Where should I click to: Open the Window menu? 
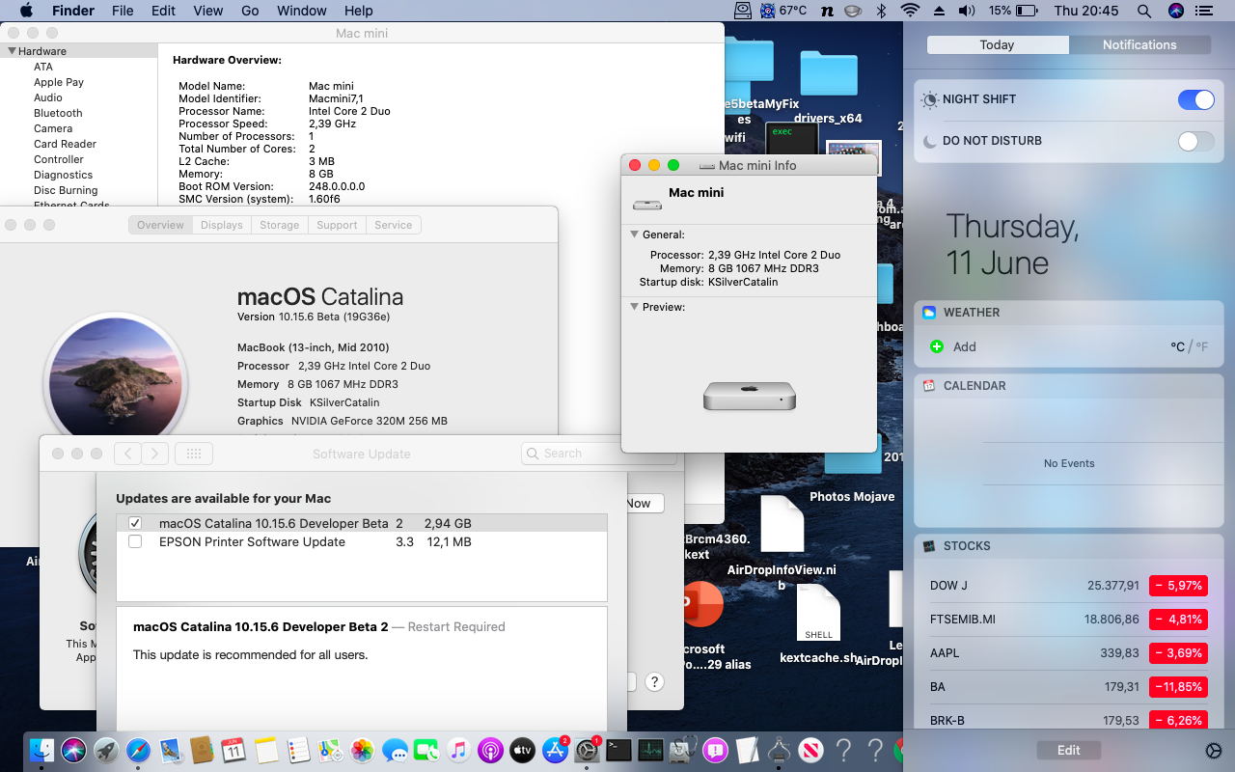click(x=301, y=11)
